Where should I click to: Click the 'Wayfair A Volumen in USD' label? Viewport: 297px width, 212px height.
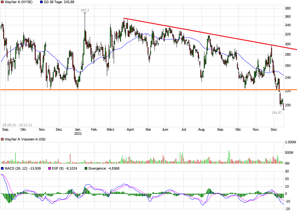pos(25,139)
